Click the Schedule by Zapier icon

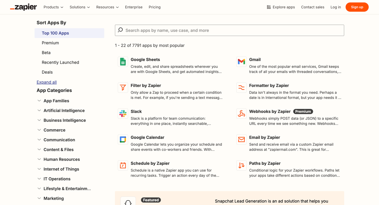tap(123, 166)
